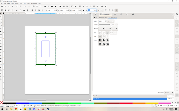
Task: Flip selection horizontally
Action: click(24, 10)
